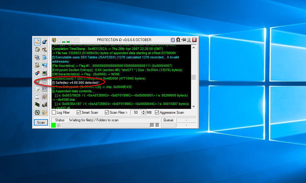Click the second grey square after progress bar

coord(157,125)
